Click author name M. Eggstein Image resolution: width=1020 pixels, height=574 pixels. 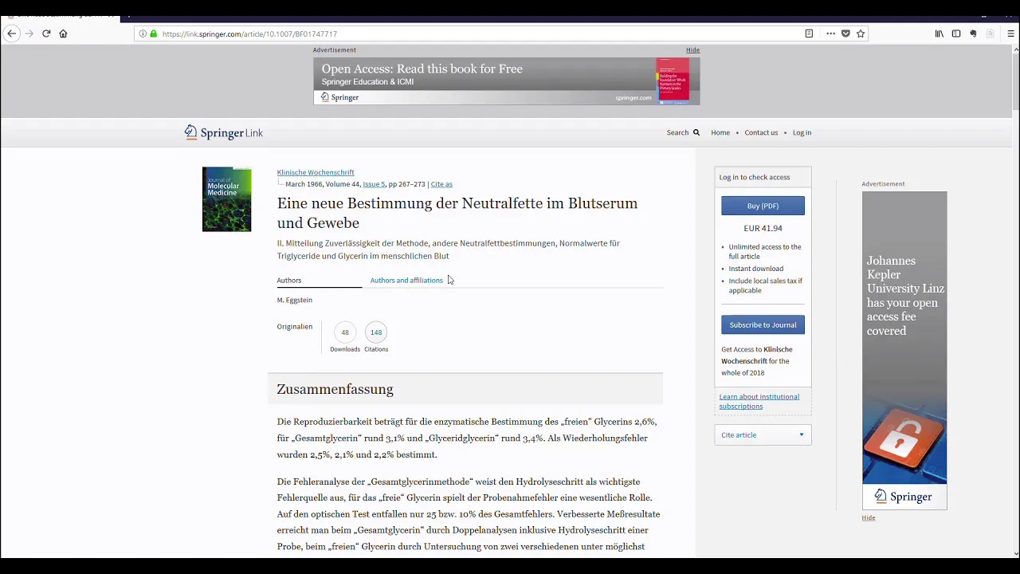coord(295,300)
